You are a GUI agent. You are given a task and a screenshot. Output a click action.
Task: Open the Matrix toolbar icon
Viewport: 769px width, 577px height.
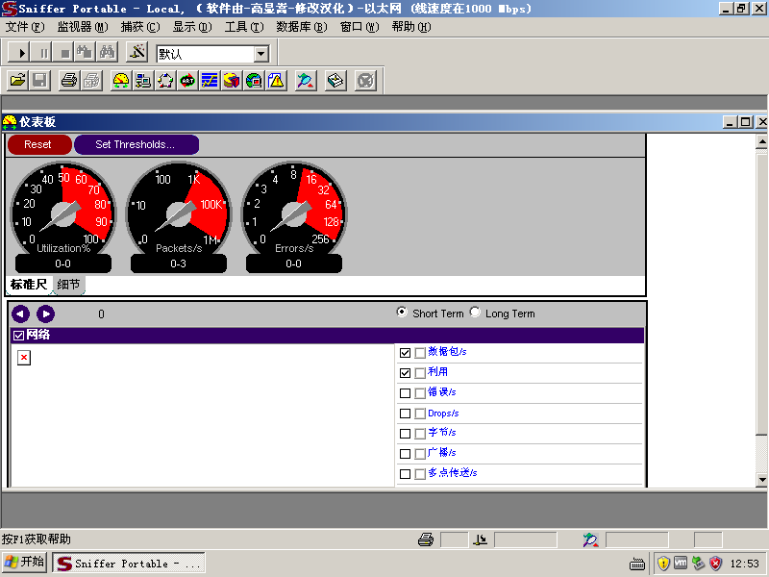[165, 81]
